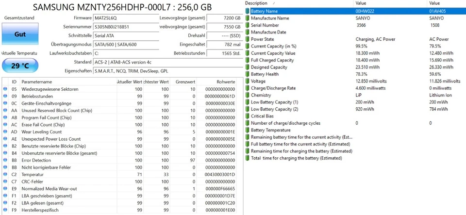The image size is (466, 215).
Task: Click the status dot for Herstellerspezifisch
Action: click(5, 210)
